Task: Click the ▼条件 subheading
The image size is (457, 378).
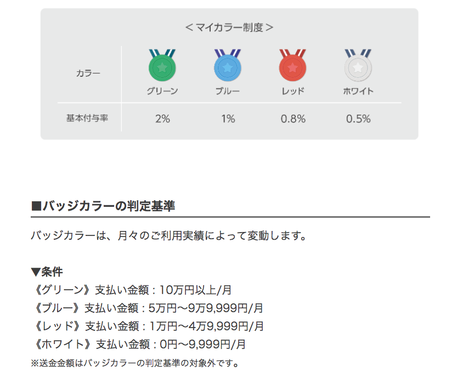Action: 47,272
